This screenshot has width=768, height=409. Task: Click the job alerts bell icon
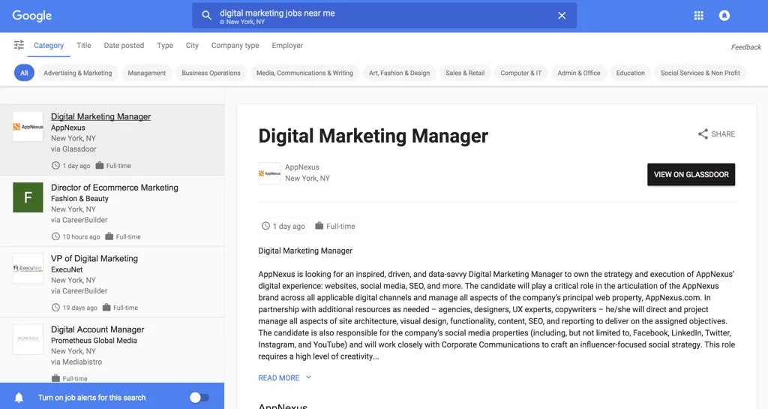[19, 397]
